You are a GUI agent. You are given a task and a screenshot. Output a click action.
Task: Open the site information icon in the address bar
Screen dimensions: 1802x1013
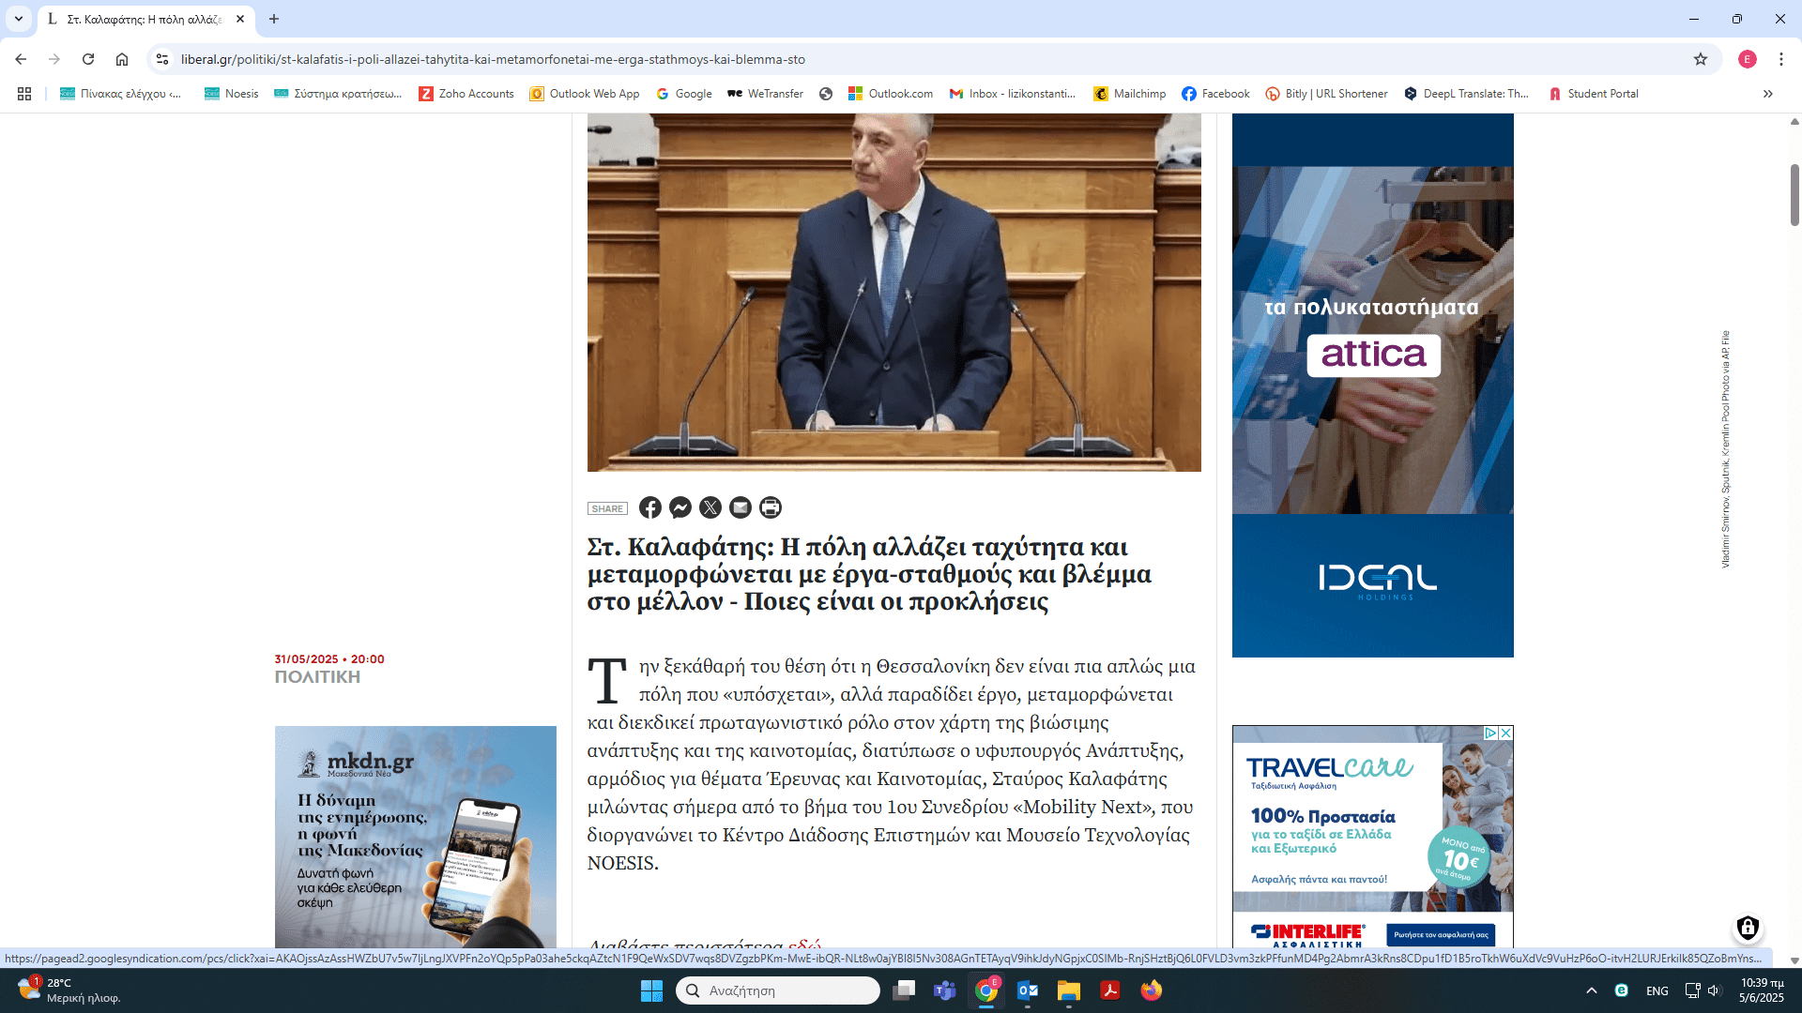162,59
